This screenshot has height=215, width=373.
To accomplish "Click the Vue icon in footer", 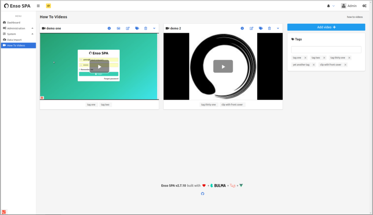I will tap(241, 186).
